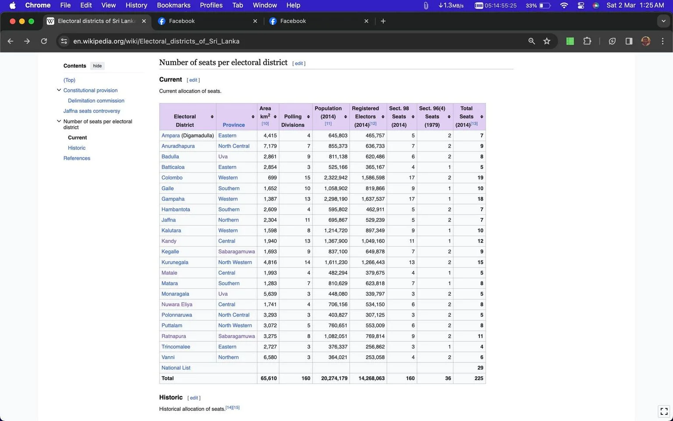Open Chrome three-dot menu
Viewport: 673px width, 421px height.
662,41
